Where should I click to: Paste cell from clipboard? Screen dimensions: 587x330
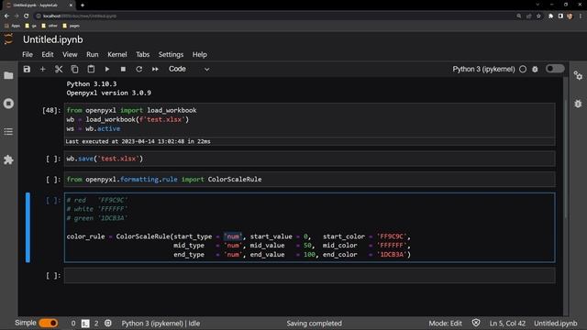pyautogui.click(x=91, y=70)
